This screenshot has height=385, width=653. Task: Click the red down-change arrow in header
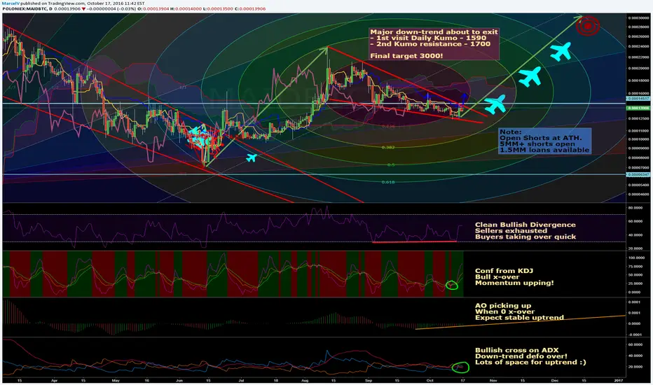(x=83, y=8)
